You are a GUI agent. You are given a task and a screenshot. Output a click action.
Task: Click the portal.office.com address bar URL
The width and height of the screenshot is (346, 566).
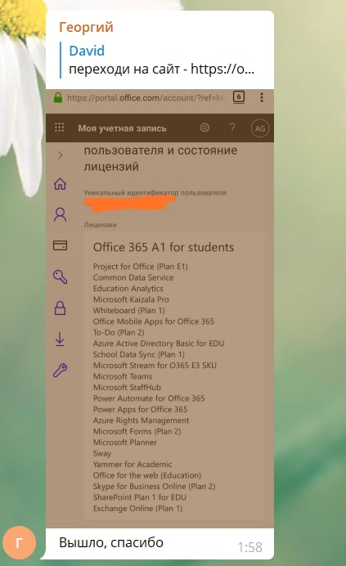[x=146, y=98]
